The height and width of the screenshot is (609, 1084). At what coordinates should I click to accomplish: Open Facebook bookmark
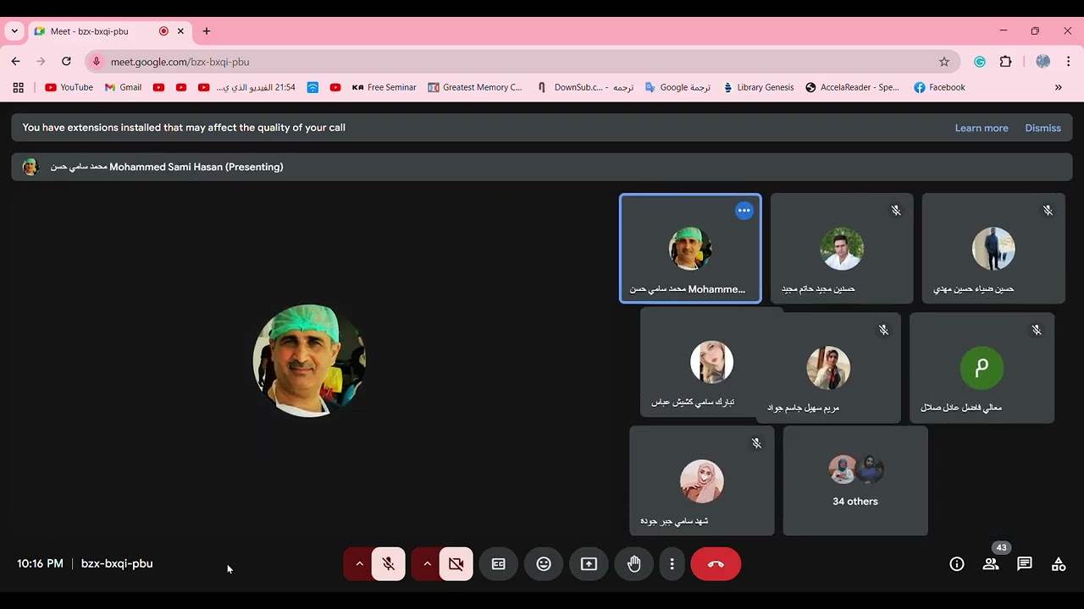pyautogui.click(x=939, y=87)
